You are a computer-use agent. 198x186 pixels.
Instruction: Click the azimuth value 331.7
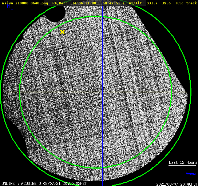[x=152, y=3]
